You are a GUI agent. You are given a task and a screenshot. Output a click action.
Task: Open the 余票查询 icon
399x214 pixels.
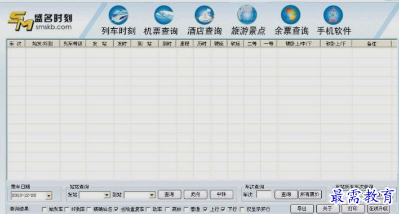(x=291, y=15)
